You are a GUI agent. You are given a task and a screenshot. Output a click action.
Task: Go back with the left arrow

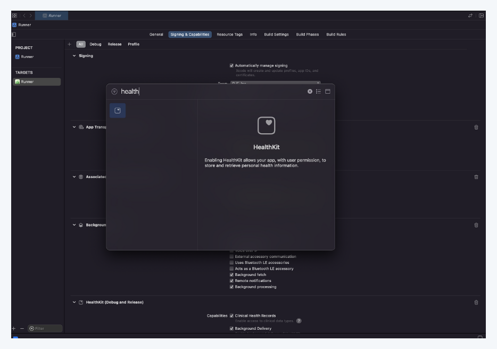pyautogui.click(x=24, y=15)
